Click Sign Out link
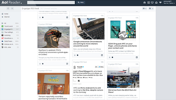This screenshot has width=176, height=100. 166,3
